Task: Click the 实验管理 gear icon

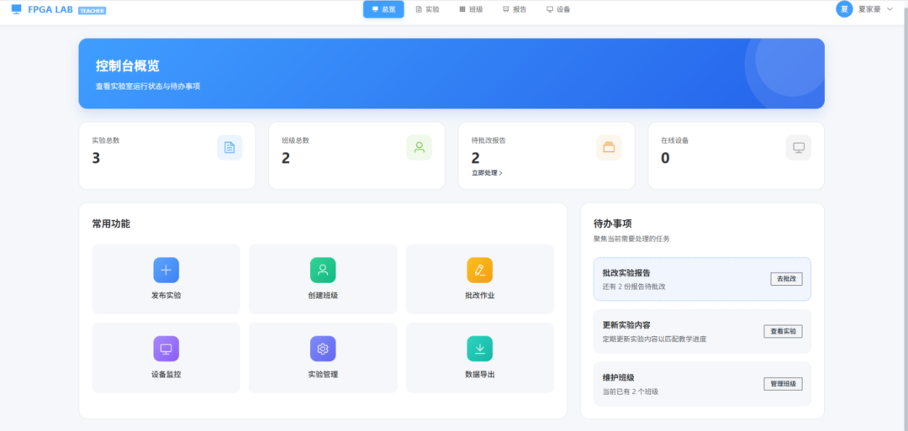Action: [x=323, y=349]
